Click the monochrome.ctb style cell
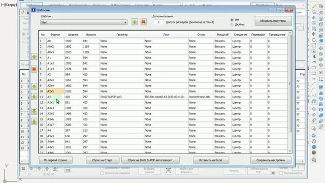The image size is (325, 183). 201,97
